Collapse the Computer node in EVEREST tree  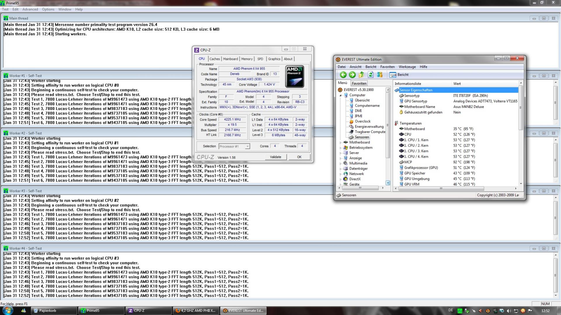[x=341, y=95]
